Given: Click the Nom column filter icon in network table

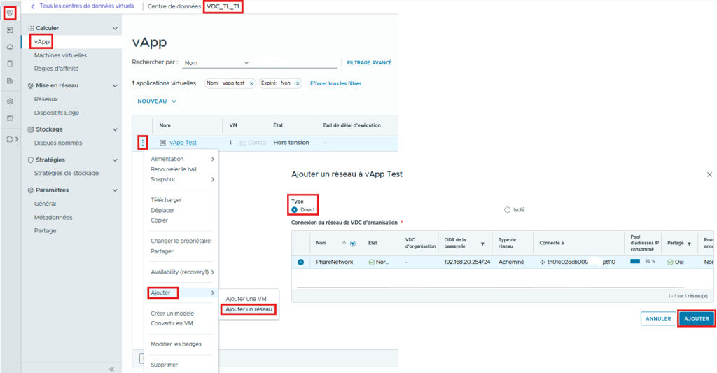Looking at the screenshot, I should tap(352, 244).
